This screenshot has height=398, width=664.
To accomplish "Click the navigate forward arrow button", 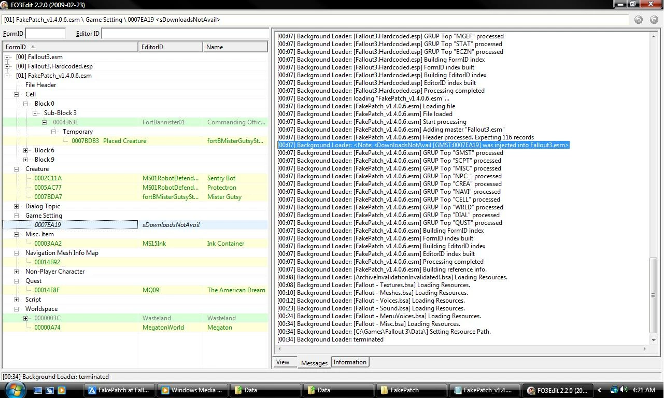I will [654, 20].
